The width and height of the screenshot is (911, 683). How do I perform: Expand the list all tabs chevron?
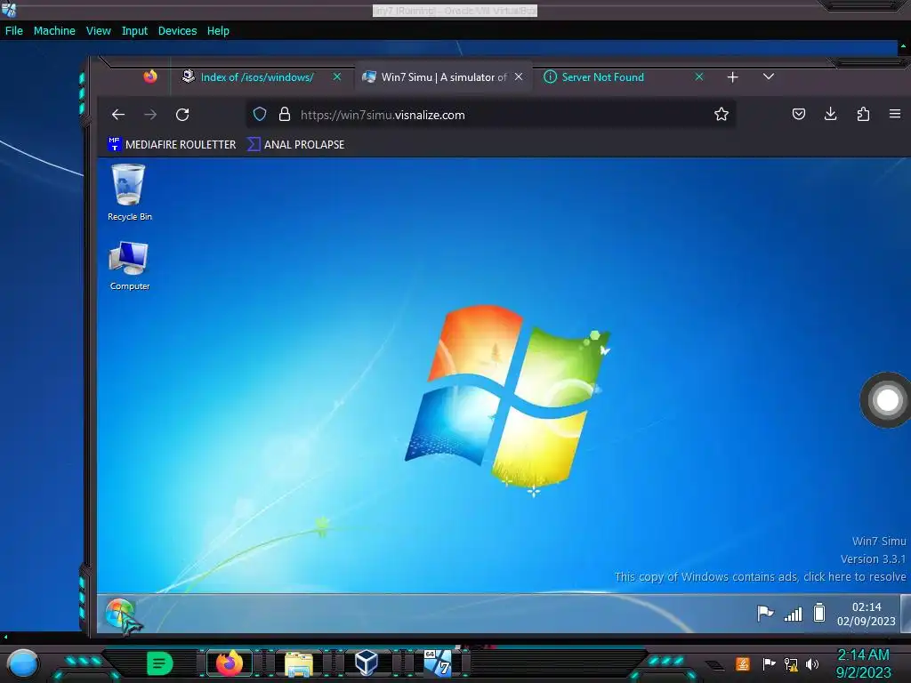(x=768, y=76)
